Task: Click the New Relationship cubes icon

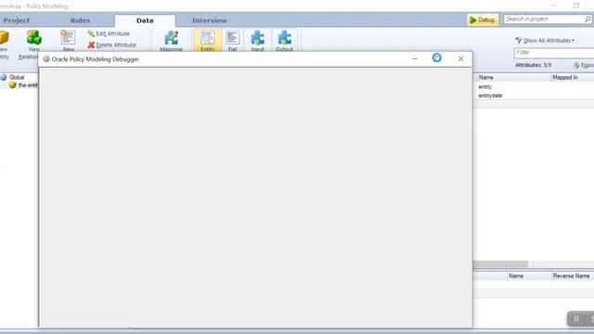Action: 33,38
